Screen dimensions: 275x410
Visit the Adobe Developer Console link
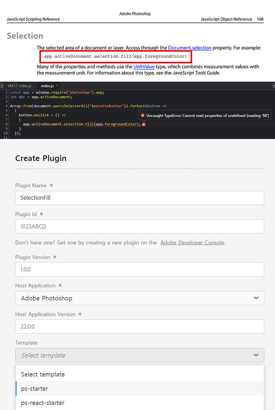[x=192, y=242]
